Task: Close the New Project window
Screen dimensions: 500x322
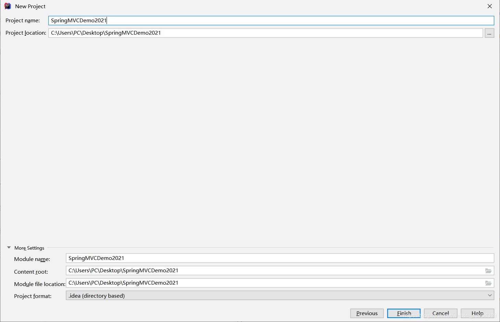Action: click(x=490, y=6)
